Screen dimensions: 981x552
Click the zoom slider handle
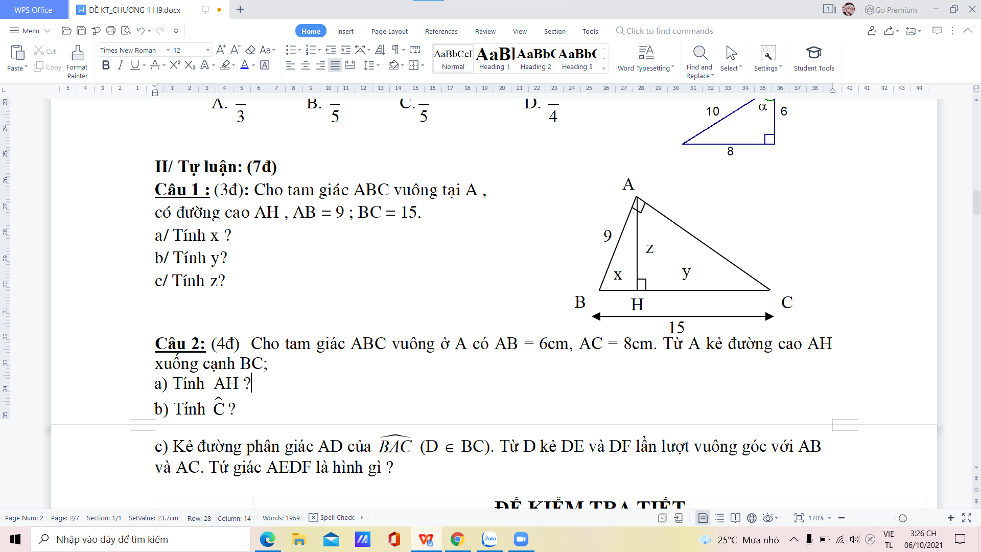(x=903, y=518)
